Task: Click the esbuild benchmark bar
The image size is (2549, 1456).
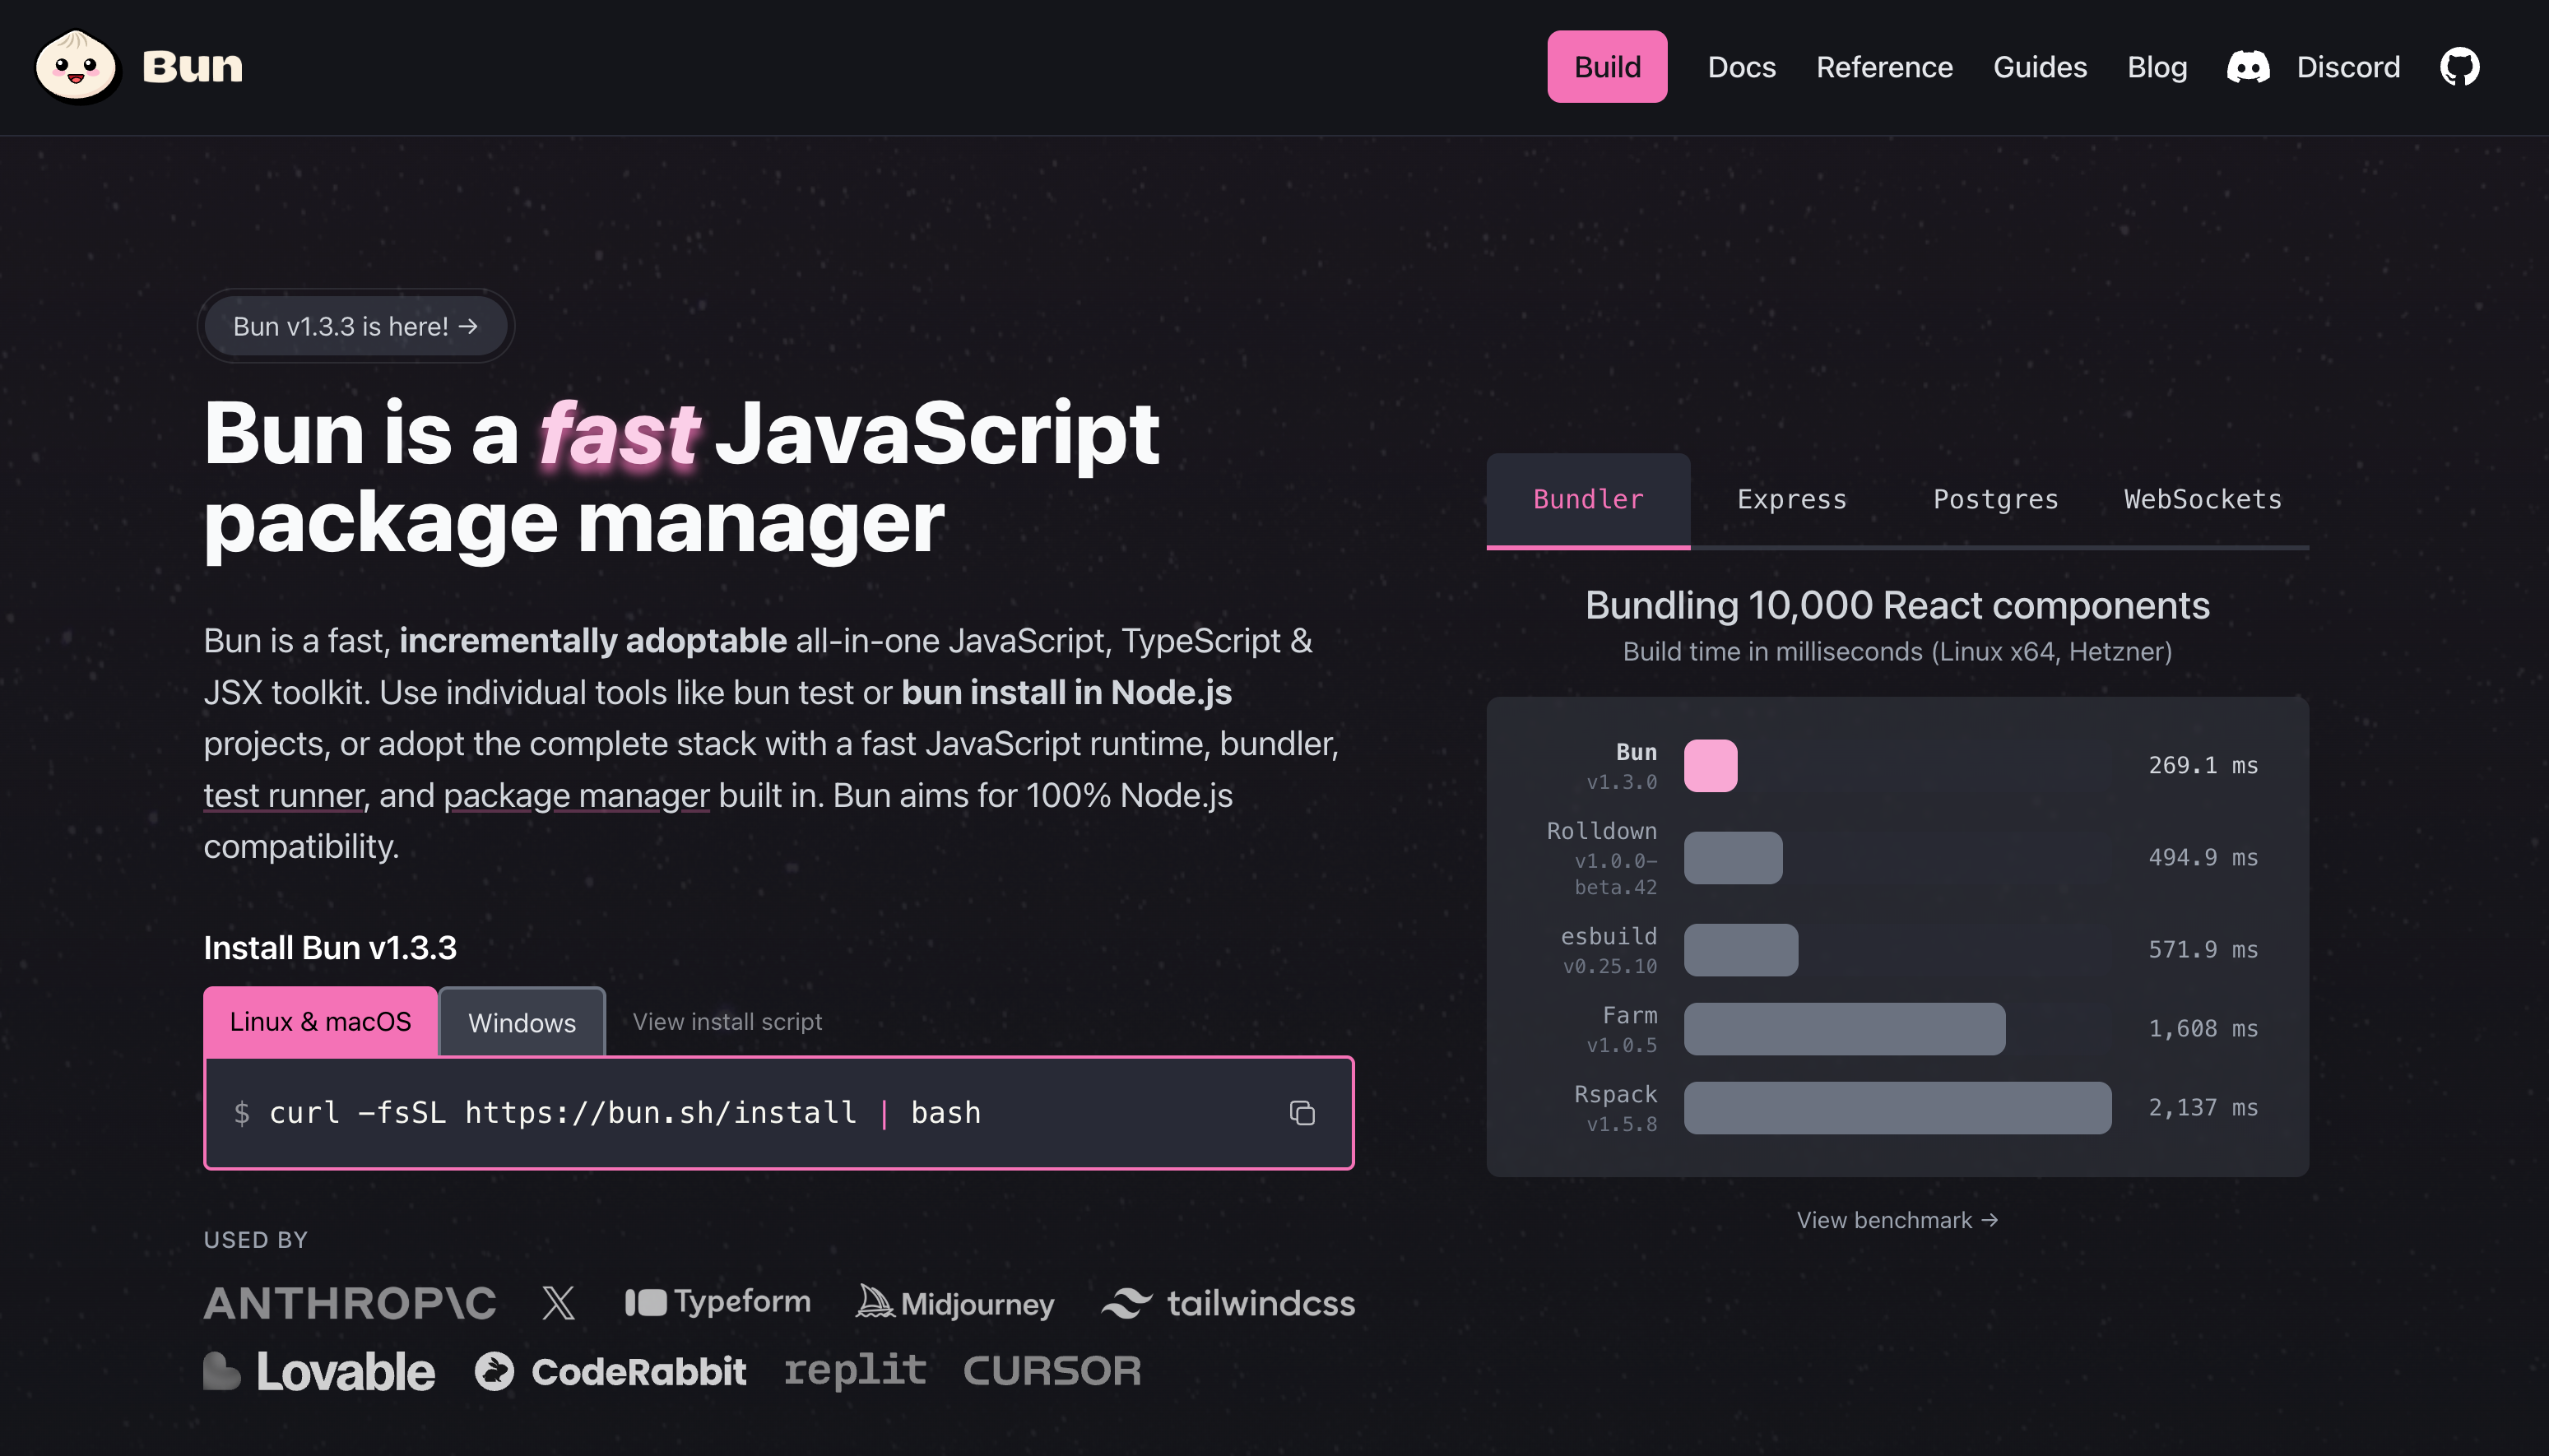Action: click(x=1741, y=950)
